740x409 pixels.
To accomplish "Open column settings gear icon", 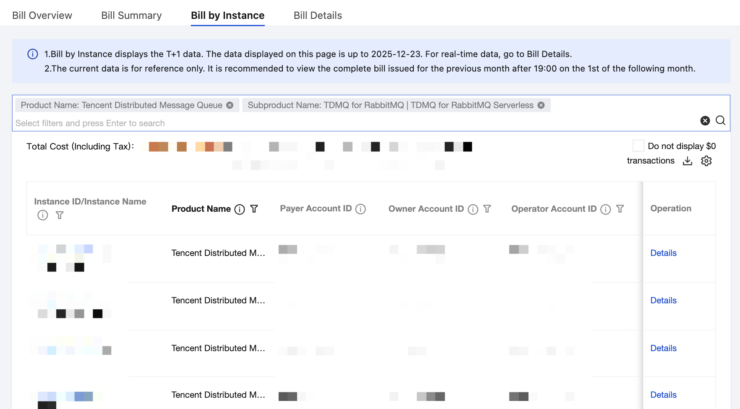I will point(706,161).
